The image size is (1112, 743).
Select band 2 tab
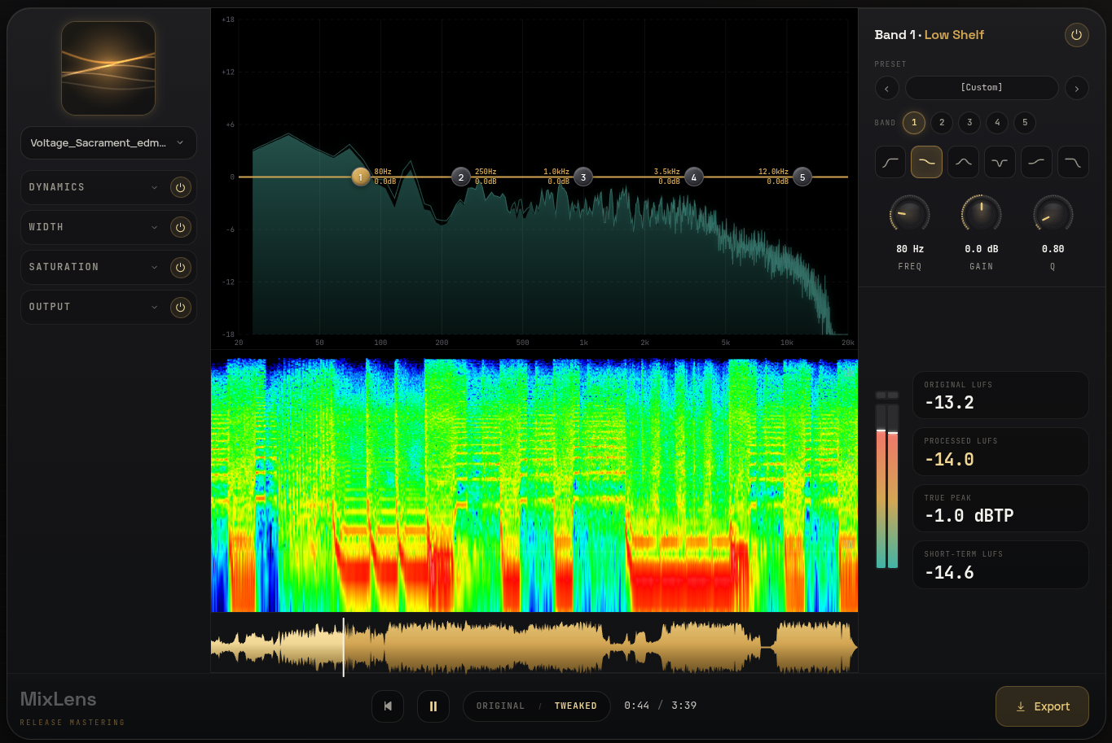942,123
